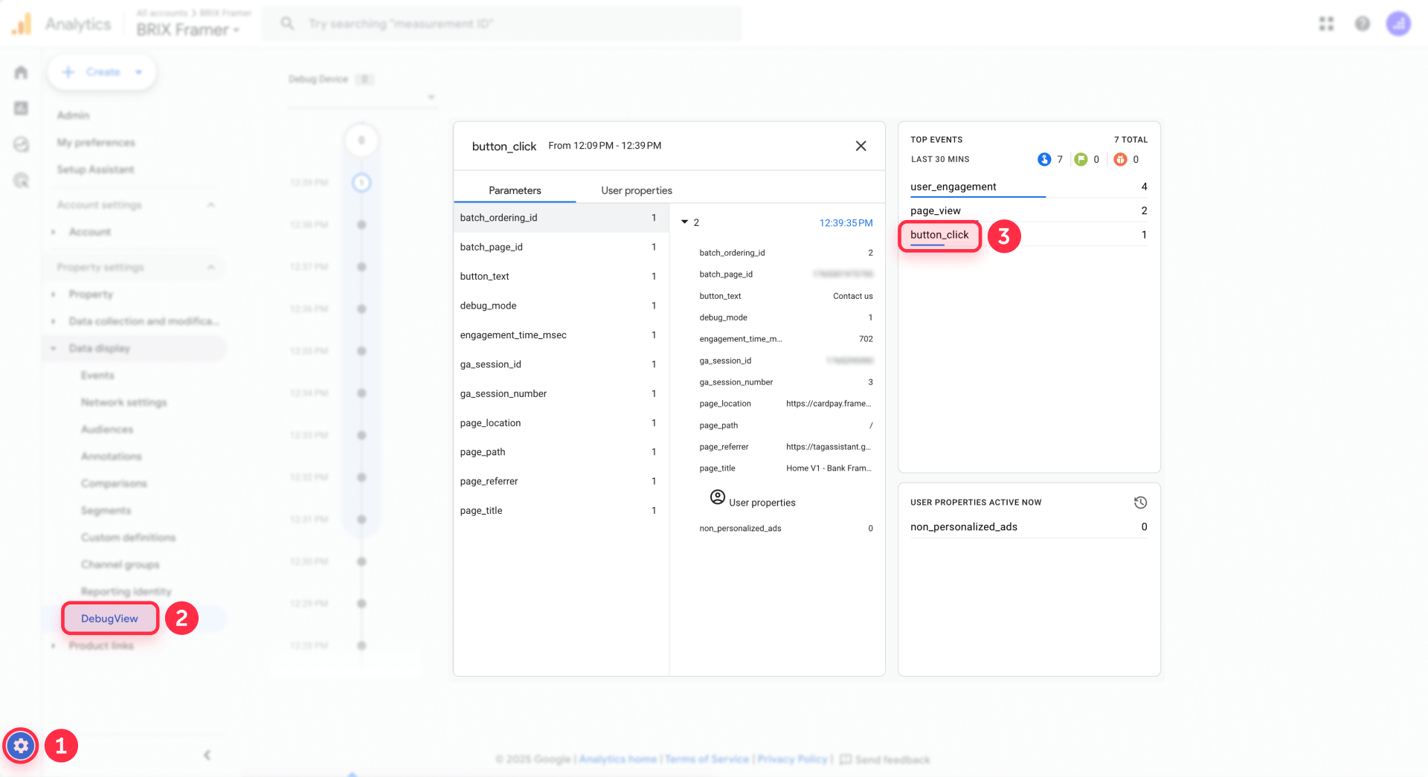The height and width of the screenshot is (777, 1428).
Task: Collapse the Property settings section
Action: (211, 267)
